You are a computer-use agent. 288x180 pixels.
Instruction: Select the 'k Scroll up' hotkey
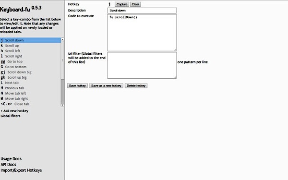pyautogui.click(x=31, y=46)
